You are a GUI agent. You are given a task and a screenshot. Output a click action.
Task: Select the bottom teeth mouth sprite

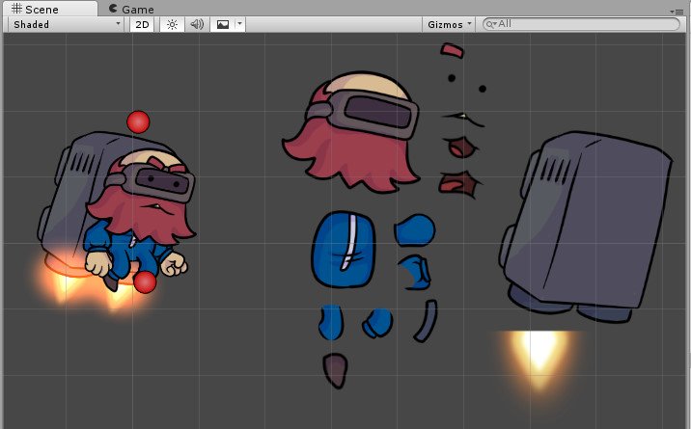click(459, 183)
